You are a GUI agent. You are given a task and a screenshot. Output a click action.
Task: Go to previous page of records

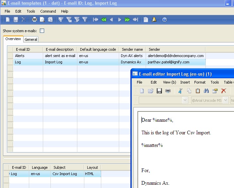coord(104,20)
